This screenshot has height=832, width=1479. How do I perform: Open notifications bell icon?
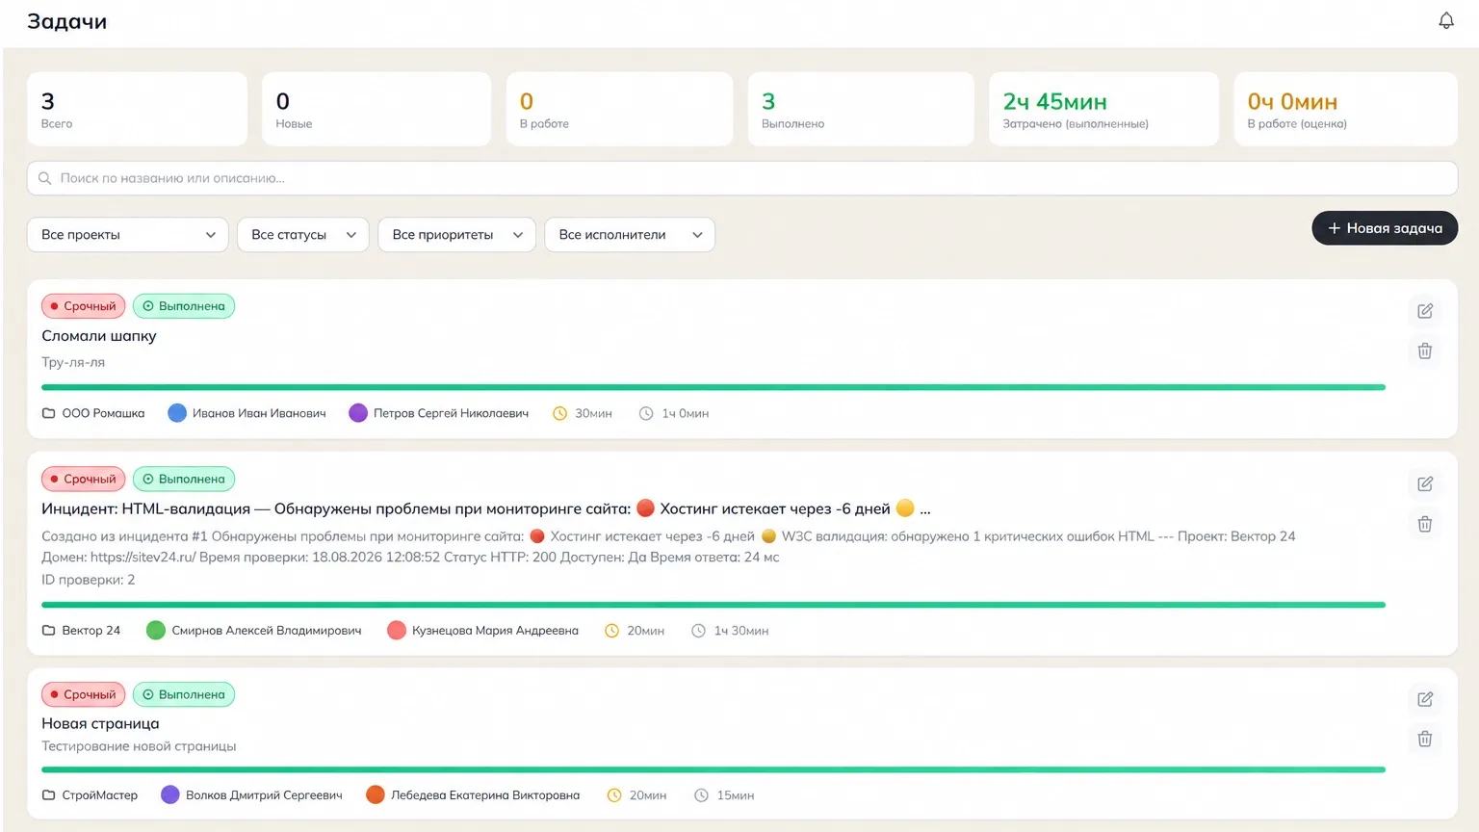click(1446, 20)
